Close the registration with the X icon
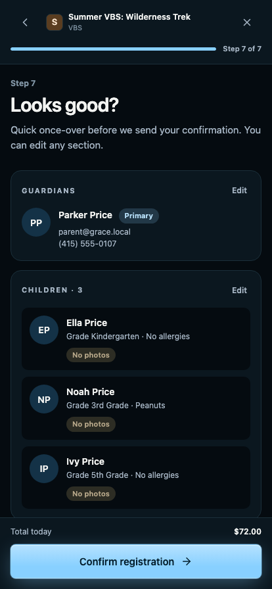The height and width of the screenshot is (589, 272). point(247,22)
